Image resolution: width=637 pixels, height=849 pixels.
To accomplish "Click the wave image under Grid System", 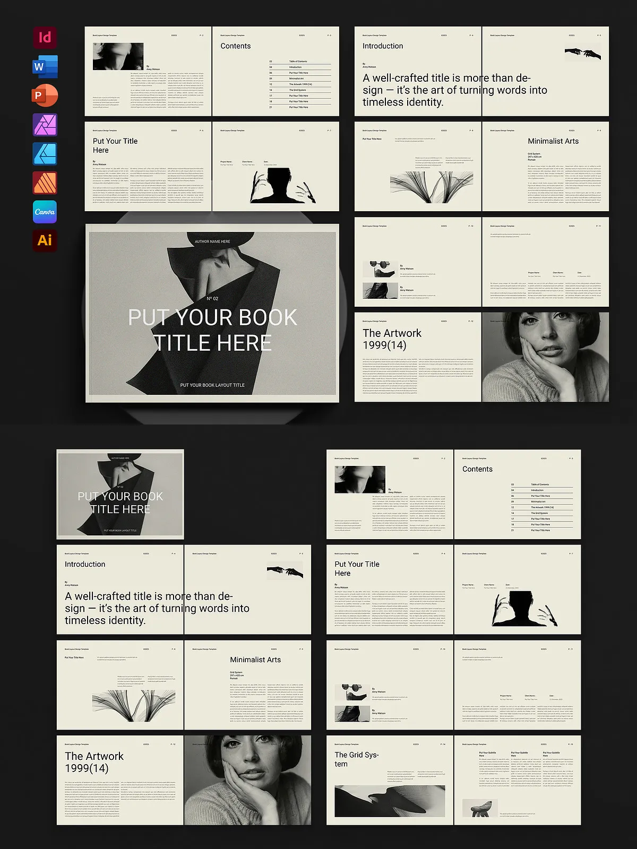I will pos(390,801).
